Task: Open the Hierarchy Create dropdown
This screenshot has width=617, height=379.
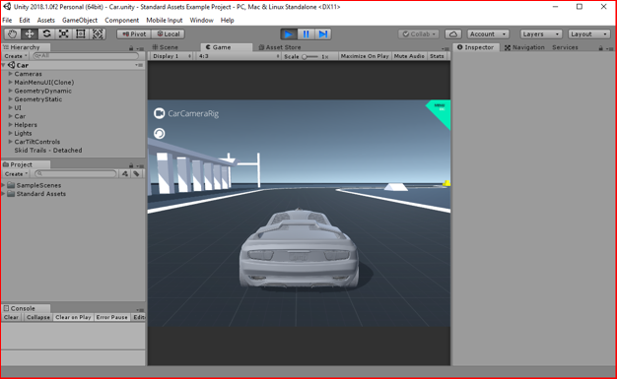Action: 16,56
